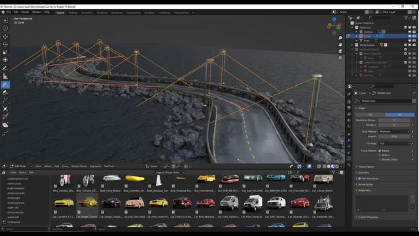419x236 pixels.
Task: Adjust Resolution Preview value field
Action: 394,121
